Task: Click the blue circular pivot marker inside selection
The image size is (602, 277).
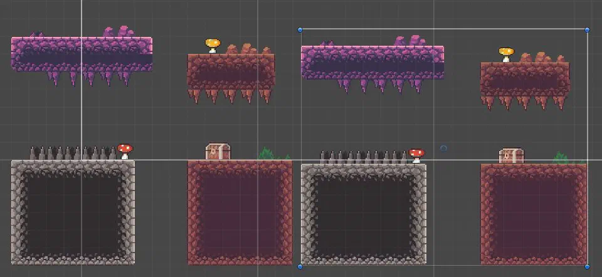Action: [443, 148]
